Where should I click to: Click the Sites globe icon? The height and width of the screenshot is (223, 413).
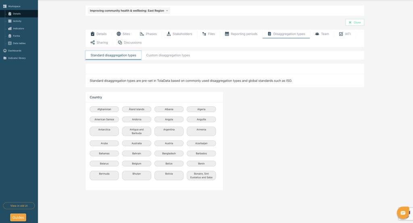[119, 34]
